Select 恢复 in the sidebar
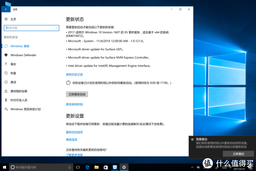 click(13, 73)
